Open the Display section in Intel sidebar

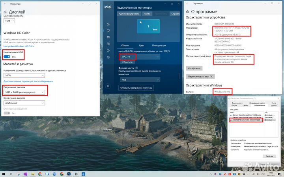click(108, 31)
